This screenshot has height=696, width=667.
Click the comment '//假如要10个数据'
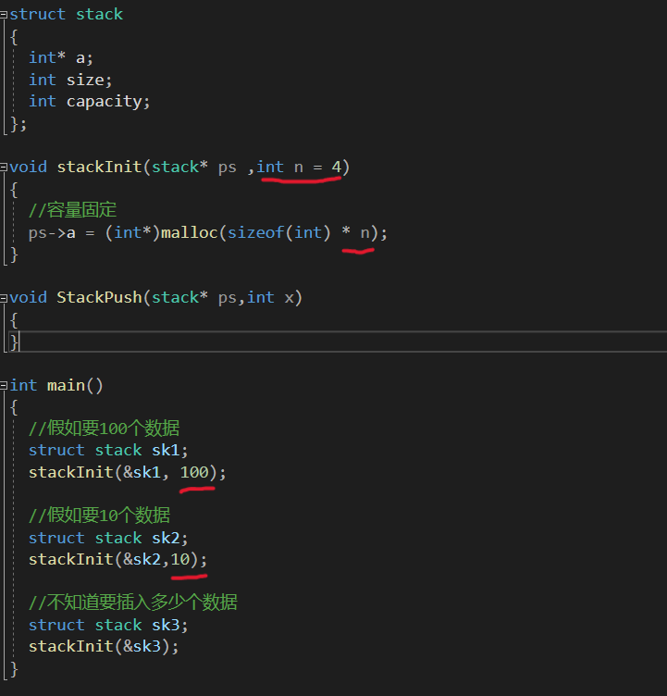pyautogui.click(x=99, y=516)
